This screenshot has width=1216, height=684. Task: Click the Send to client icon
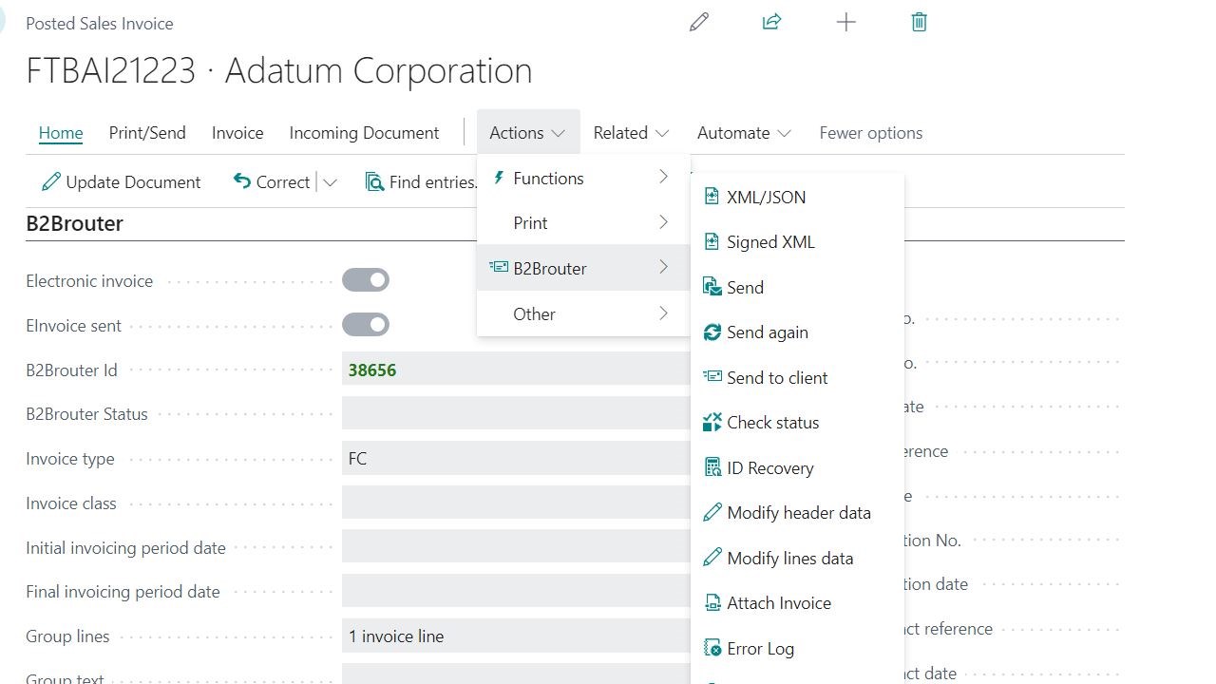(x=712, y=376)
